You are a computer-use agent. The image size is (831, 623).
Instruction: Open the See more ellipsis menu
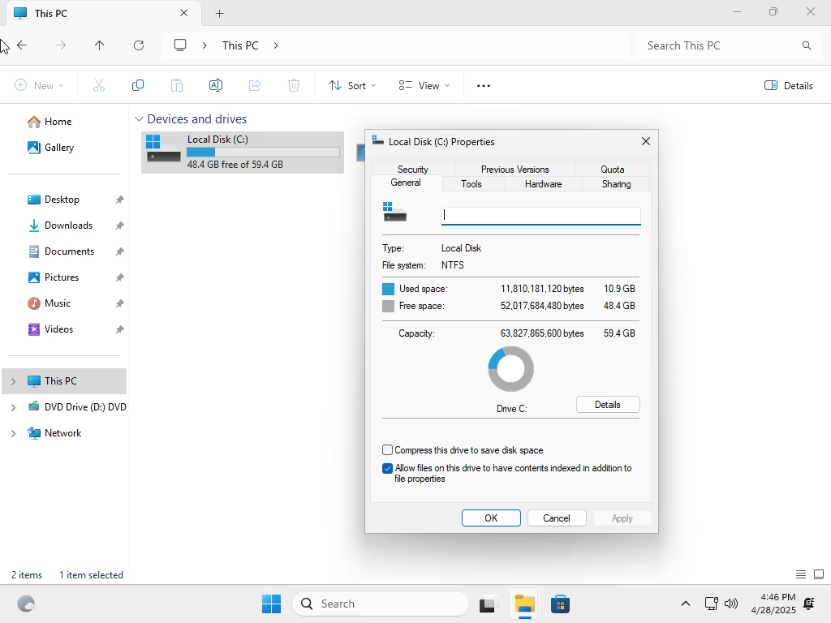click(x=484, y=86)
